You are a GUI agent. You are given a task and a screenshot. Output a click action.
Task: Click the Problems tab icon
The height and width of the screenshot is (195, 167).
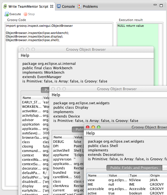pyautogui.click(x=80, y=6)
